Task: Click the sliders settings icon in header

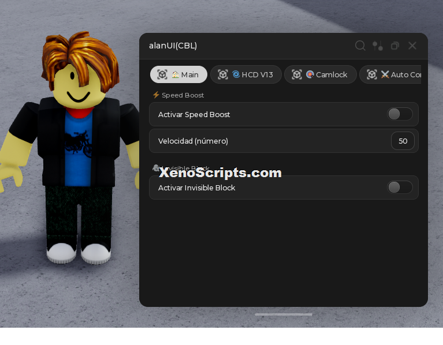Action: (378, 46)
